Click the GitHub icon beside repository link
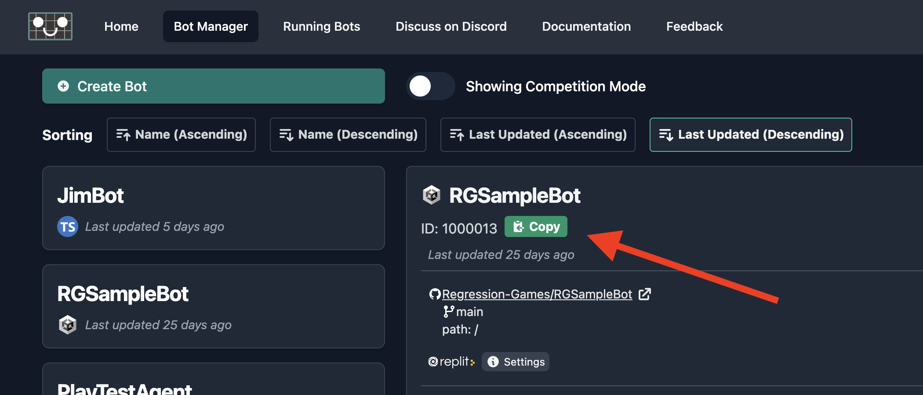The height and width of the screenshot is (395, 923). coord(435,294)
